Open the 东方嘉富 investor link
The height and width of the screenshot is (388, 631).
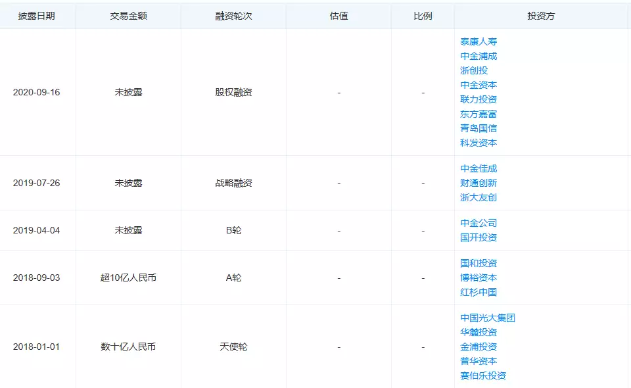tap(479, 114)
